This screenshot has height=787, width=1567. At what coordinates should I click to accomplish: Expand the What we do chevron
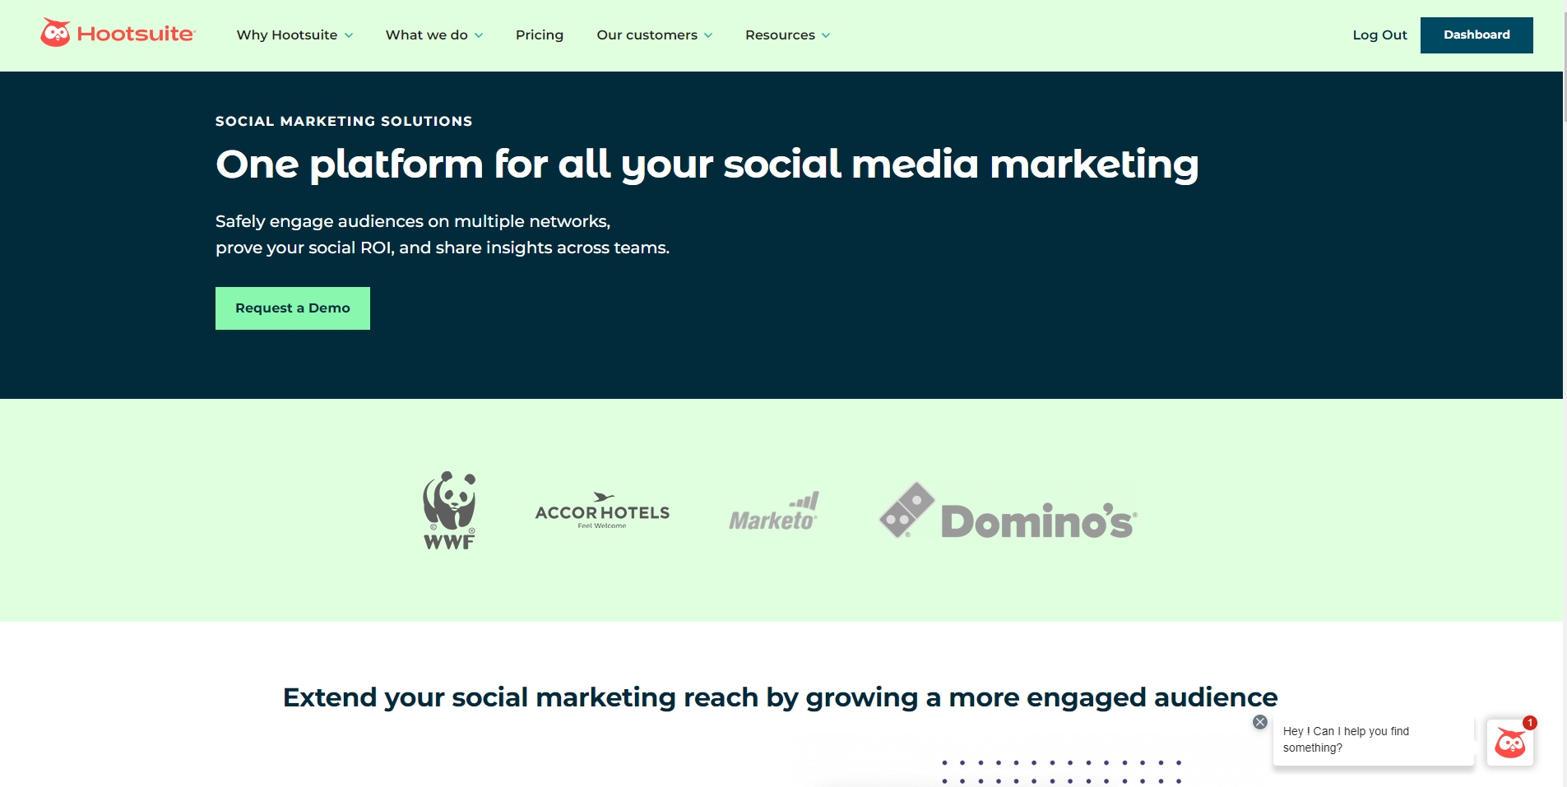pos(479,35)
